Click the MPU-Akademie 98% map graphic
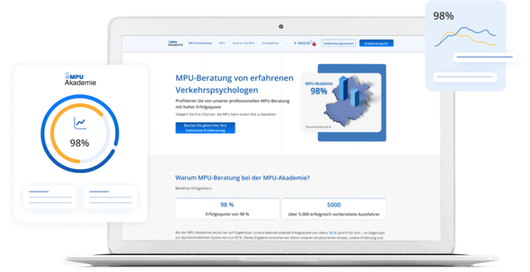This screenshot has width=530, height=272. pos(341,103)
